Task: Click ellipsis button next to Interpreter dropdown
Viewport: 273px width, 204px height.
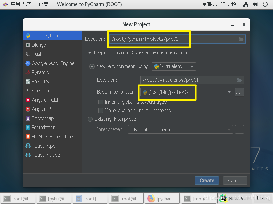Action: [240, 130]
